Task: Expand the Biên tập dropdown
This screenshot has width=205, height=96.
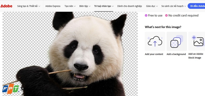Action: [85, 6]
